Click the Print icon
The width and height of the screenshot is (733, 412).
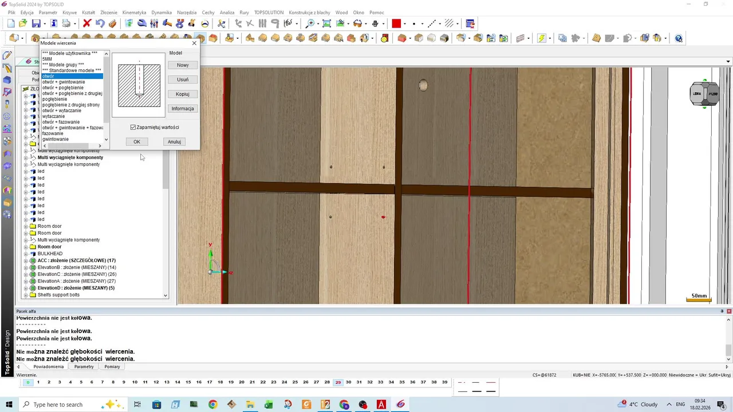66,23
